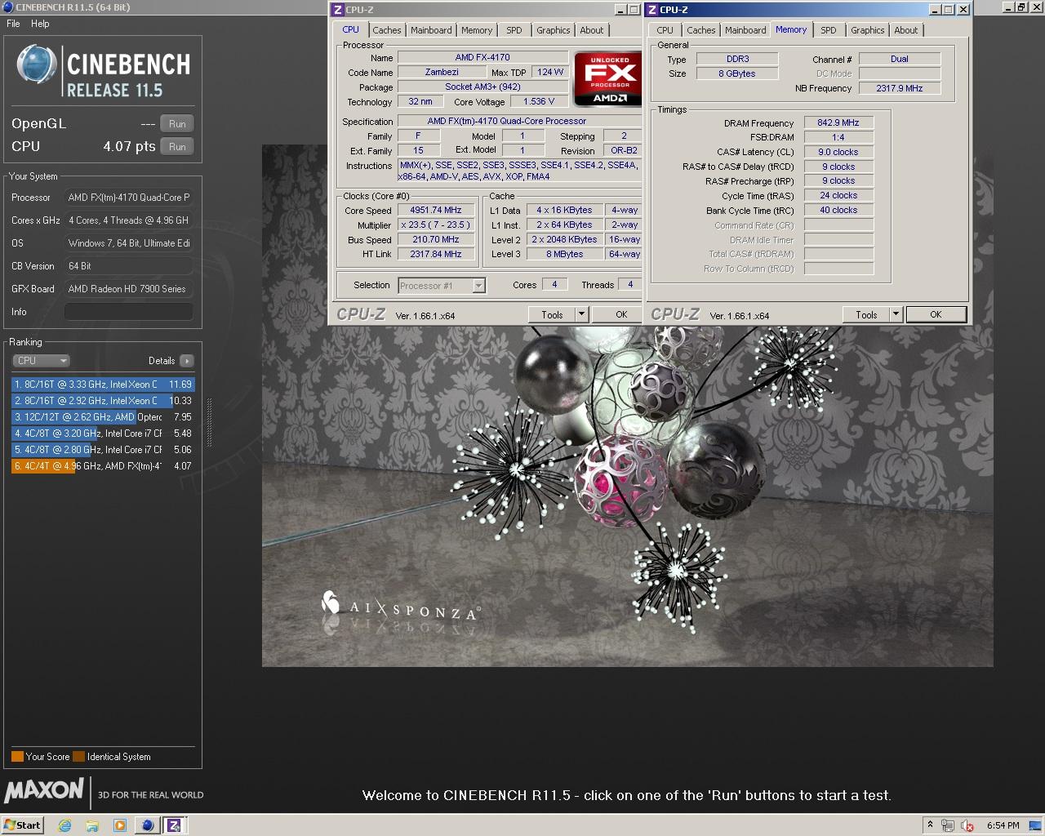Click the CPU-Z title bar icon of left window
The height and width of the screenshot is (836, 1045).
[x=338, y=10]
